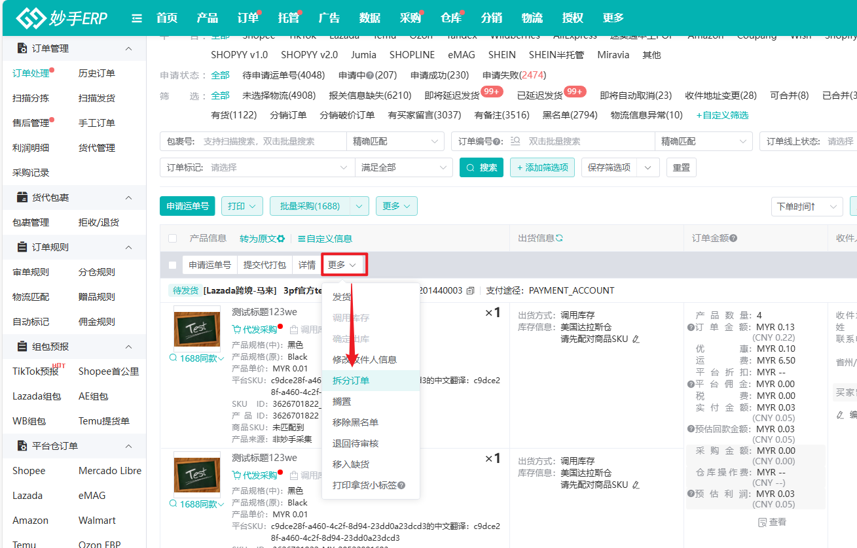Collapse the 订单管理 sidebar section chevron
The image size is (857, 548).
(x=129, y=48)
